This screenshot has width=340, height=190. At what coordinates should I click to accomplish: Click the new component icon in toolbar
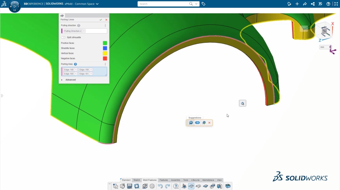tap(115, 186)
